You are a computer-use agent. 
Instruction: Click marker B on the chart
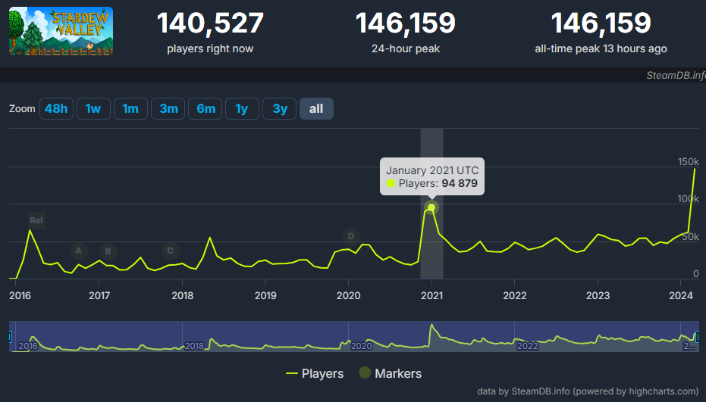tap(108, 251)
